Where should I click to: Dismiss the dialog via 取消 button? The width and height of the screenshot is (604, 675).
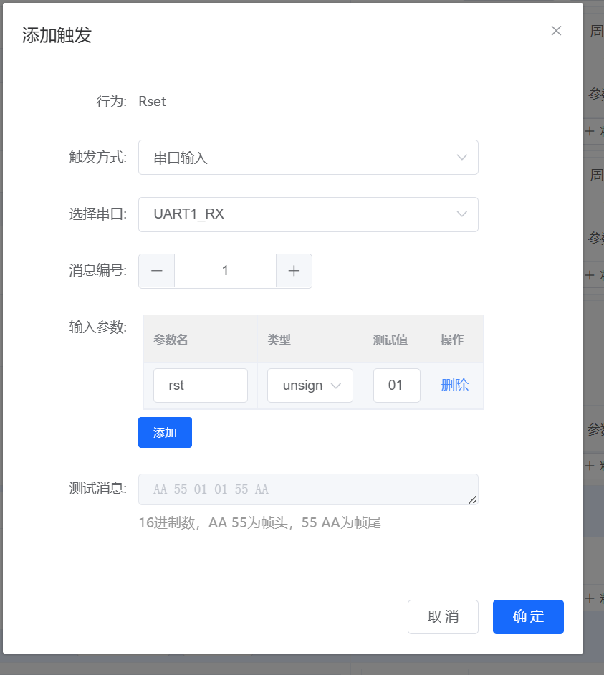pos(443,616)
